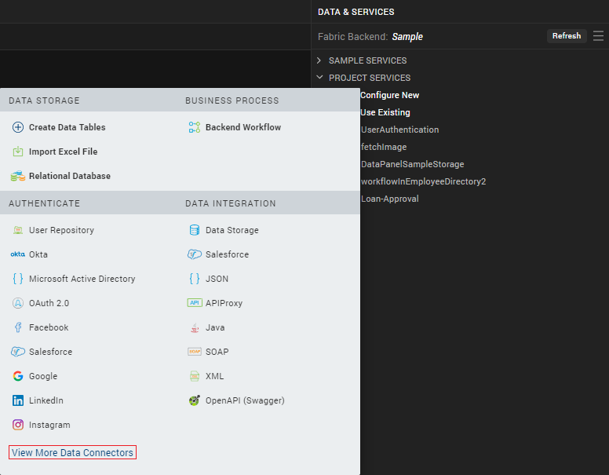
Task: Click the Import Excel File icon
Action: tap(18, 152)
